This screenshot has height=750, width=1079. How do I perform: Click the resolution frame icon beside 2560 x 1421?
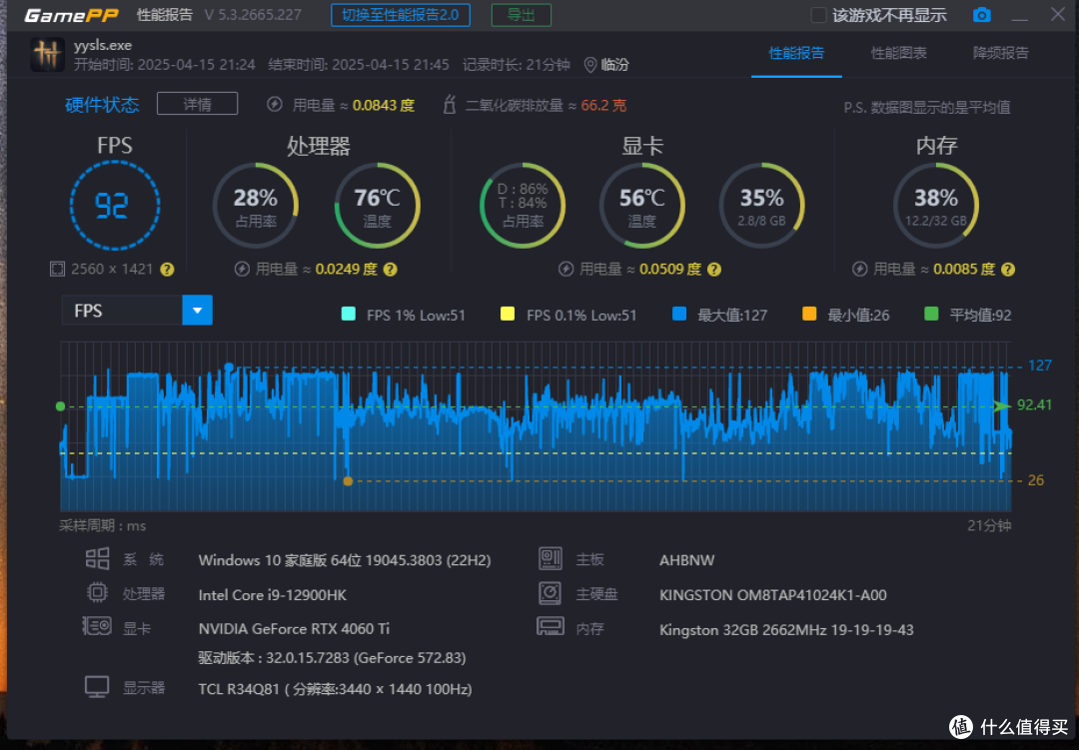(x=57, y=269)
